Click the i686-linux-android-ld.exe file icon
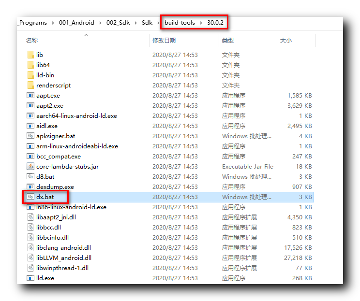The width and height of the screenshot is (360, 301). (30, 207)
